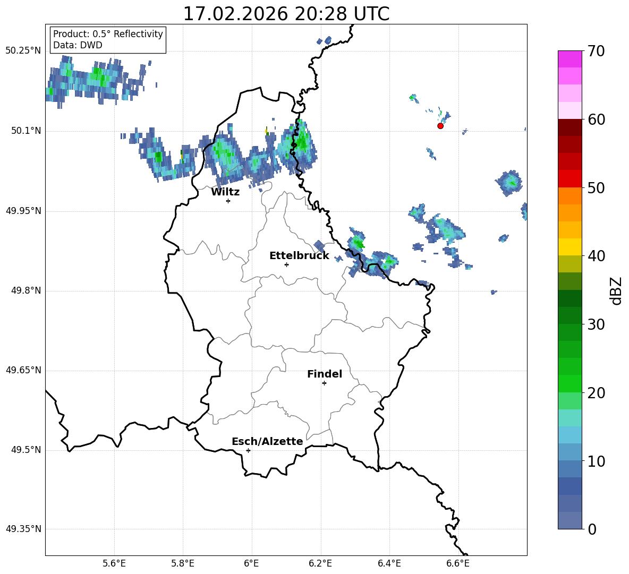The width and height of the screenshot is (629, 574).
Task: Click the 30 tick on colorbar
Action: [x=596, y=324]
